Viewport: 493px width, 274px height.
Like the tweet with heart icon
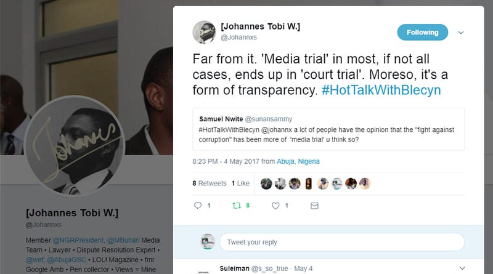pyautogui.click(x=275, y=206)
